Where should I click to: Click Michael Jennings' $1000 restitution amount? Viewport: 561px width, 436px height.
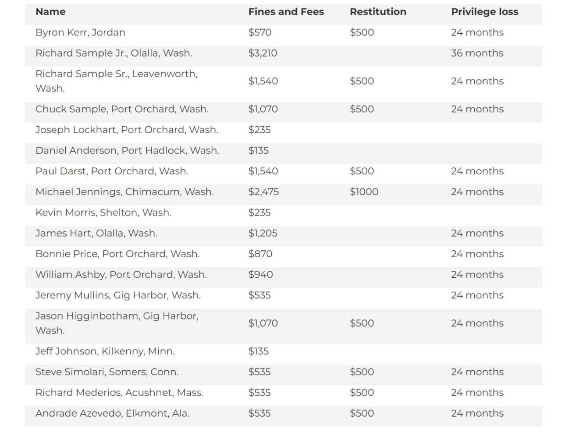pos(364,192)
